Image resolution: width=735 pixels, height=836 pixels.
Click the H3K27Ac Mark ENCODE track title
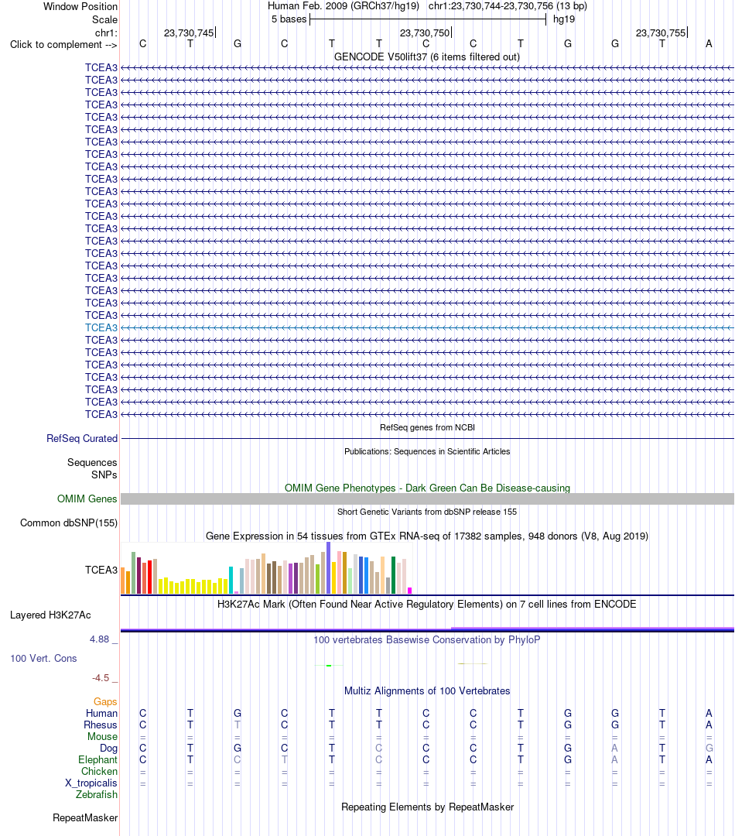[x=427, y=604]
